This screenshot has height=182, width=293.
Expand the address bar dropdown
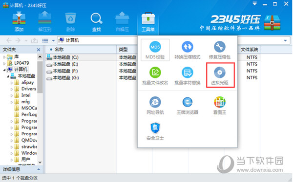285,40
